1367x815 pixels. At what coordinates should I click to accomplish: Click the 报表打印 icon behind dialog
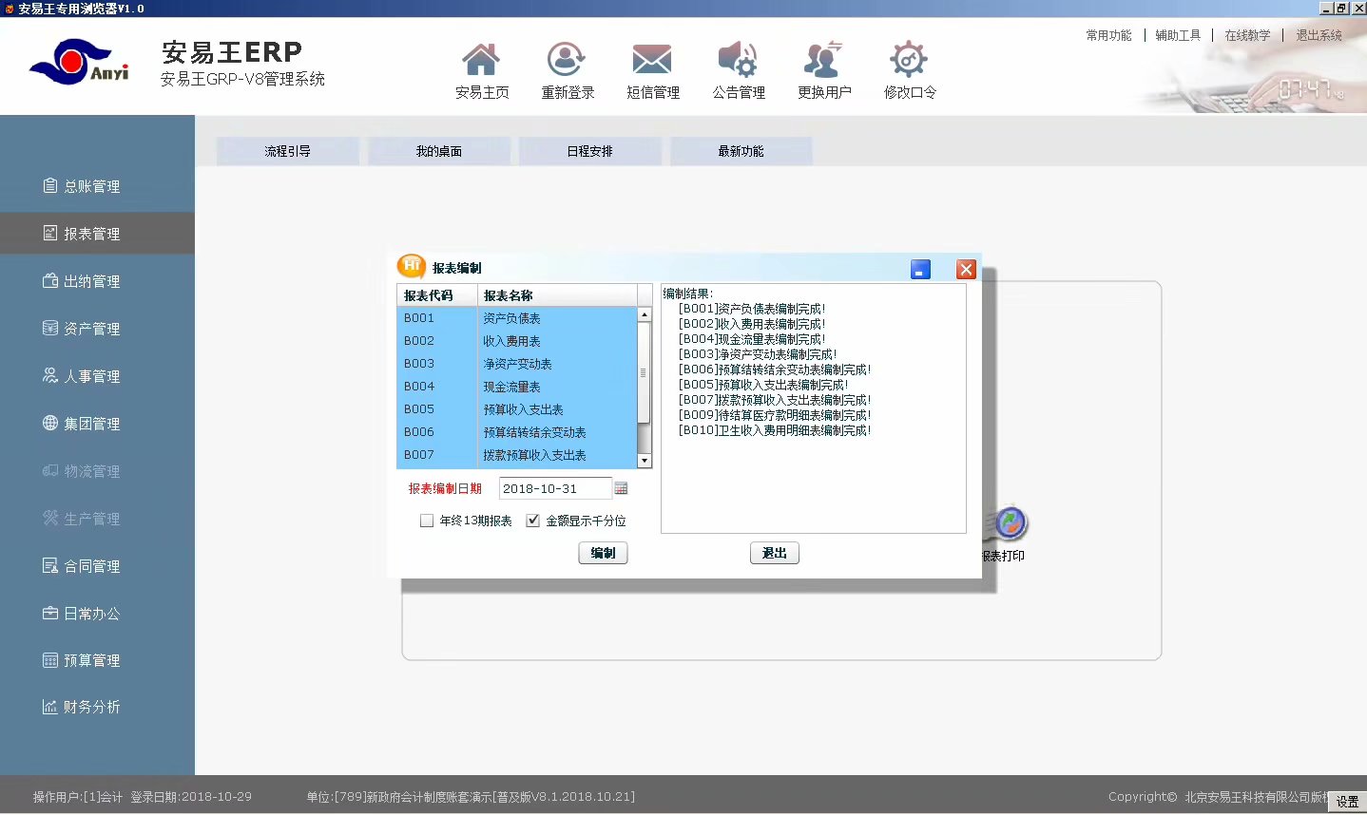click(1009, 525)
